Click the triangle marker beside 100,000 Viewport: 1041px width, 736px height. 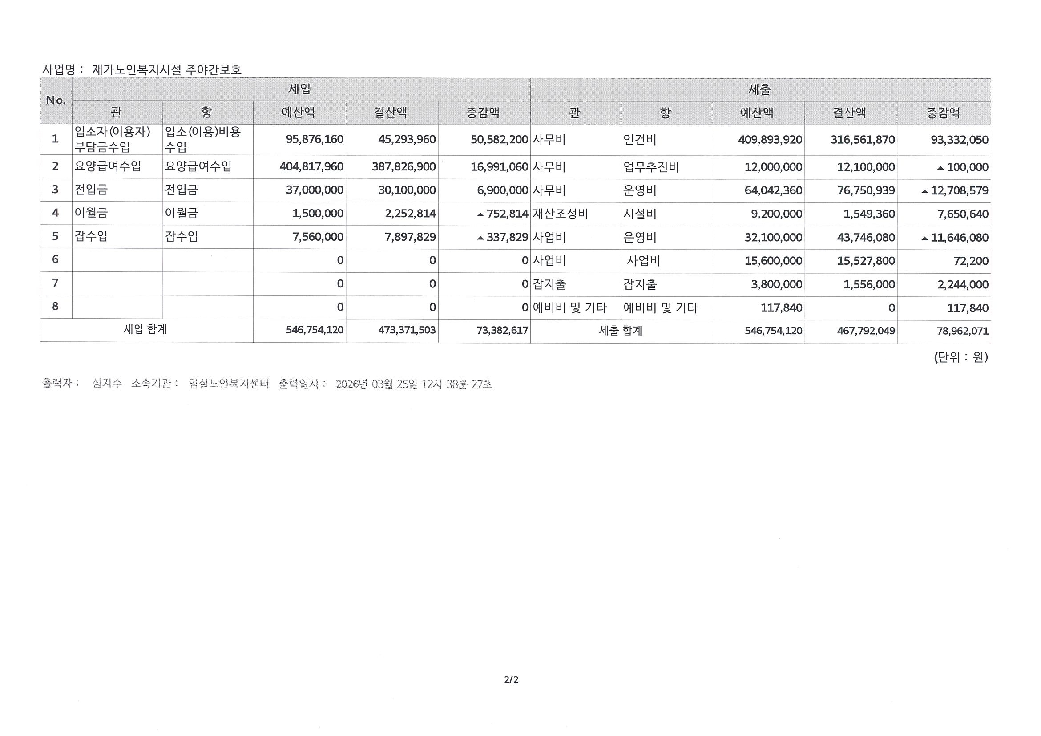point(940,168)
